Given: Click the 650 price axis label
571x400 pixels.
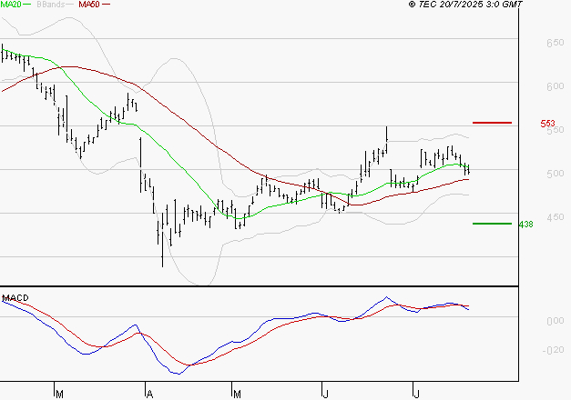Looking at the screenshot, I should (556, 43).
